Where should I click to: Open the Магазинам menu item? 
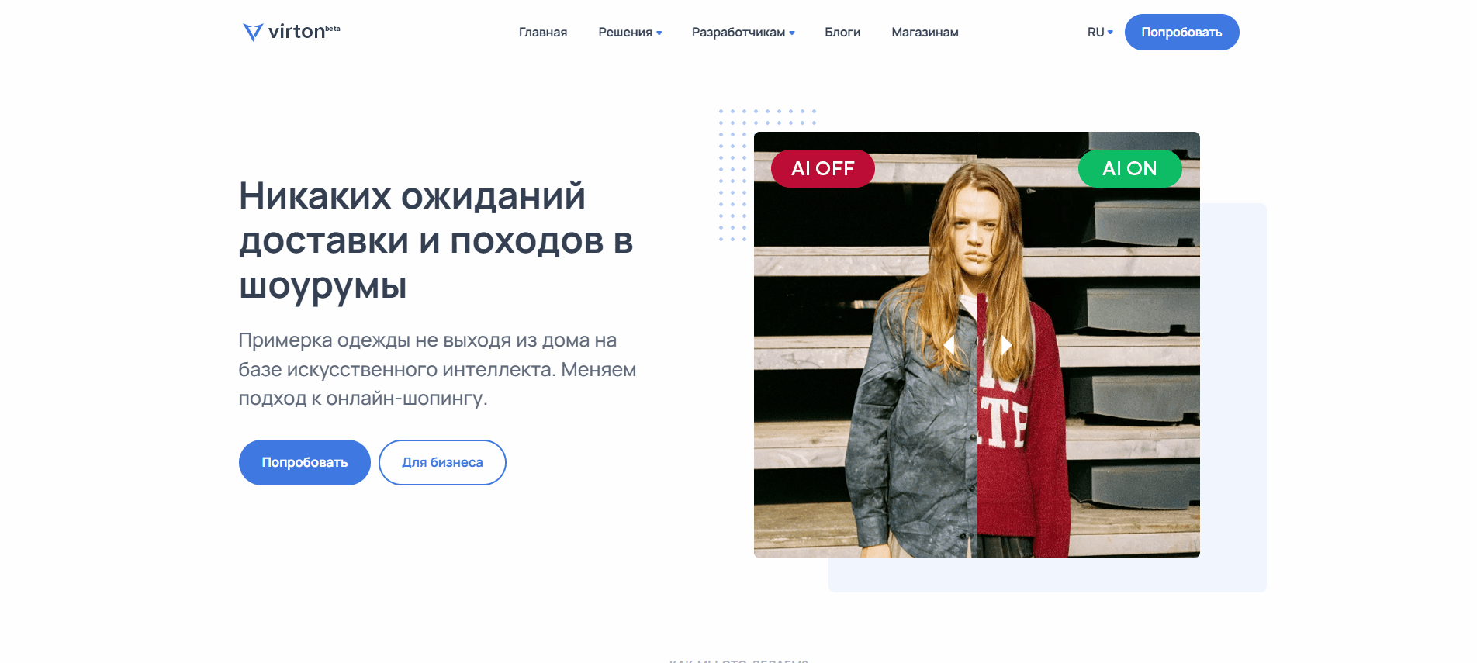[x=925, y=33]
